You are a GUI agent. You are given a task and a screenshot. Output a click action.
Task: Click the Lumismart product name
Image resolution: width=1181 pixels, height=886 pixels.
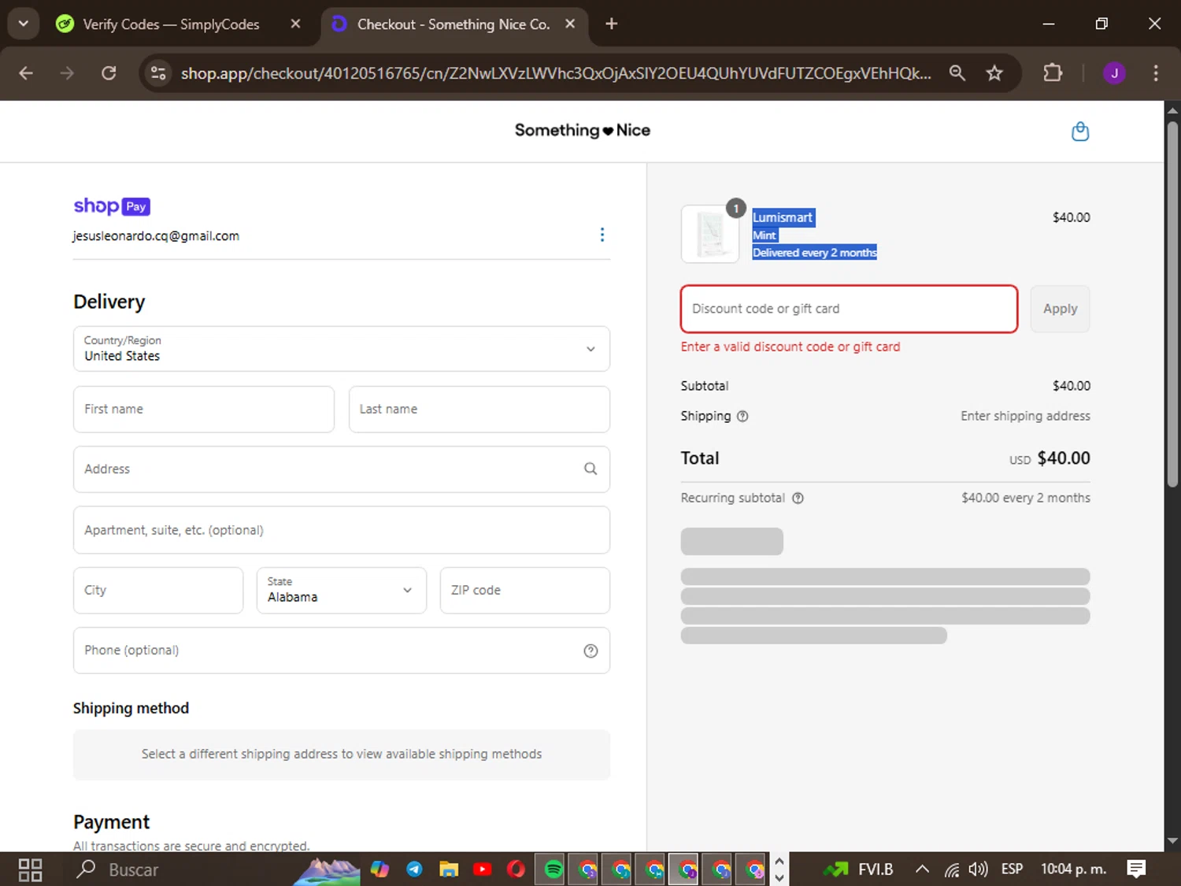pyautogui.click(x=783, y=217)
